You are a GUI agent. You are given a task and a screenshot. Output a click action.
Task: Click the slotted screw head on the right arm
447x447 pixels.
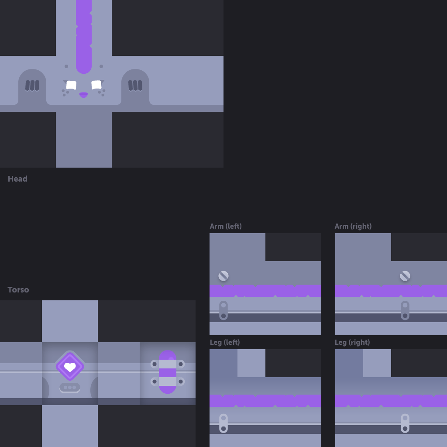tap(405, 276)
